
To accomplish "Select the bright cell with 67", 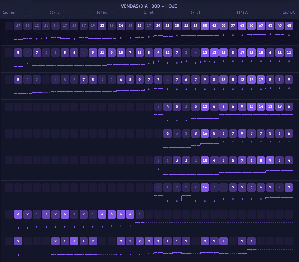I will coord(261,25).
